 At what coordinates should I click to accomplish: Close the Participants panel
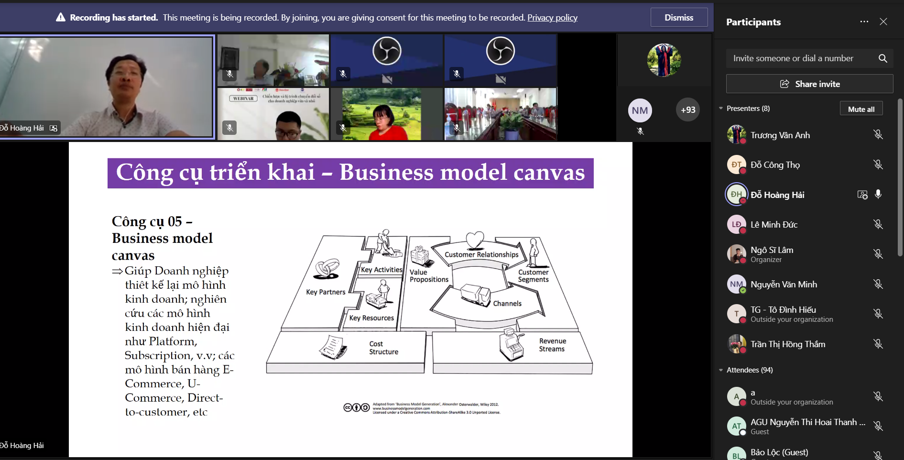[883, 22]
